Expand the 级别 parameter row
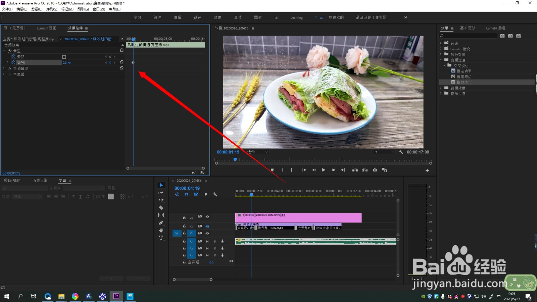 tap(8, 62)
